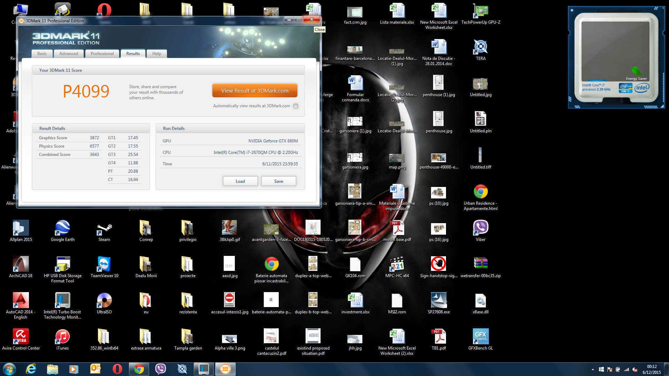Open GFXBench GL shortcut
The width and height of the screenshot is (669, 376).
click(x=481, y=339)
